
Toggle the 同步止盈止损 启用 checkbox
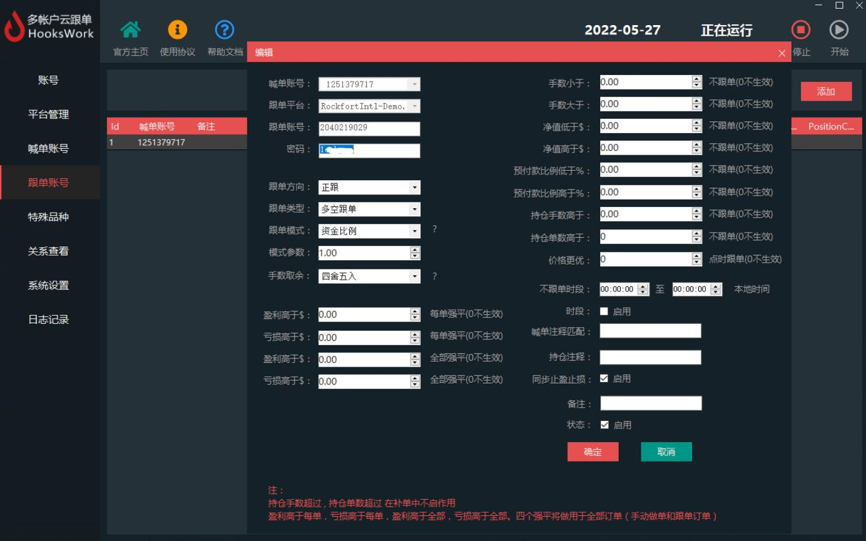[x=604, y=378]
